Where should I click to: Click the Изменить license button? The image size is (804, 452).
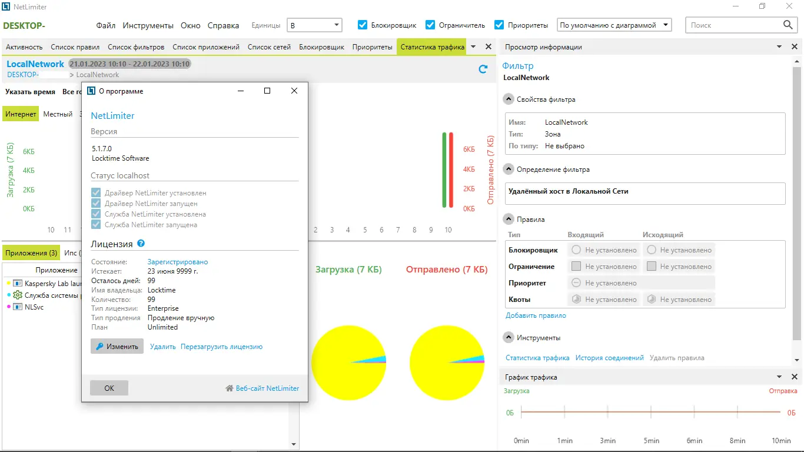117,347
